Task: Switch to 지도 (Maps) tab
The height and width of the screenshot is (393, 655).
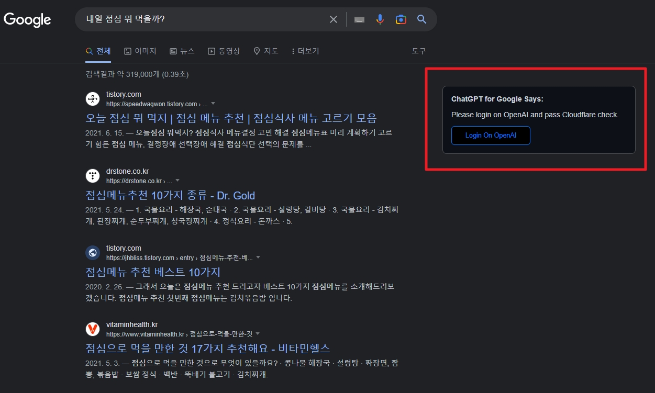Action: [x=266, y=51]
